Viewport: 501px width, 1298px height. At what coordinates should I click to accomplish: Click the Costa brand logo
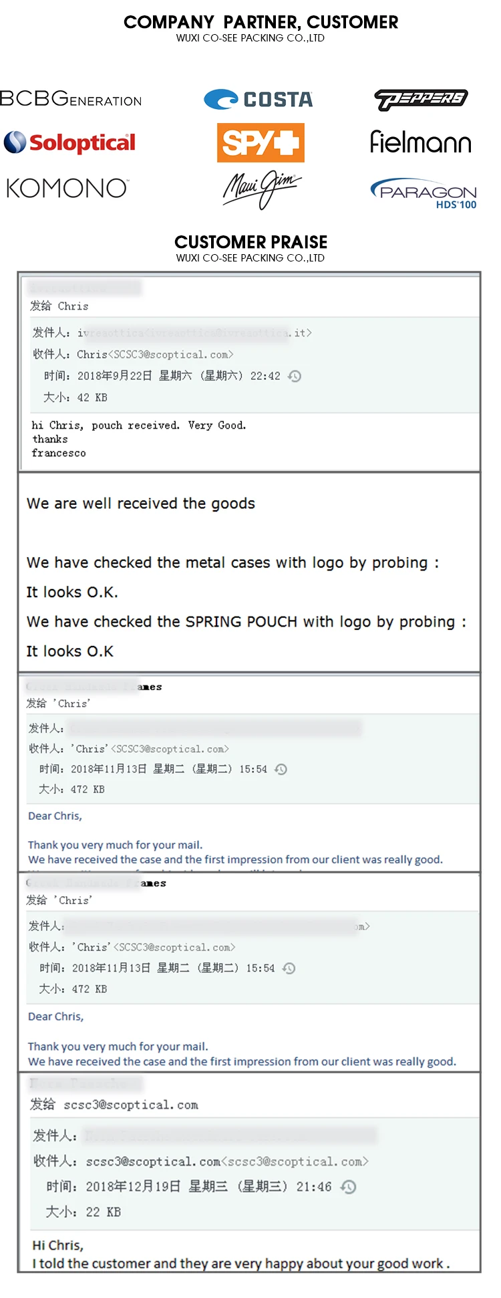[259, 100]
